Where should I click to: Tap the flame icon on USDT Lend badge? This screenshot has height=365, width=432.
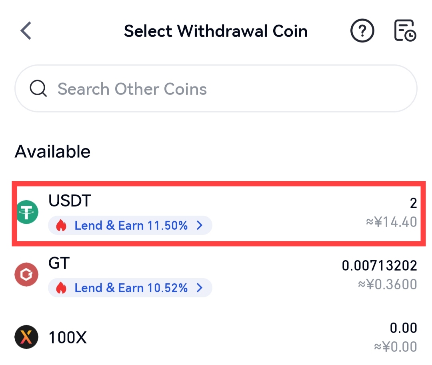[61, 225]
